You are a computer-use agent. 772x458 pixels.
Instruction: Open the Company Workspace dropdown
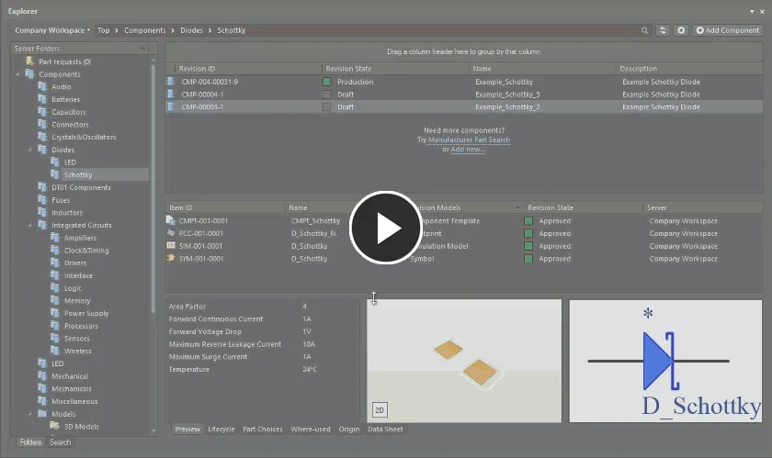(52, 30)
